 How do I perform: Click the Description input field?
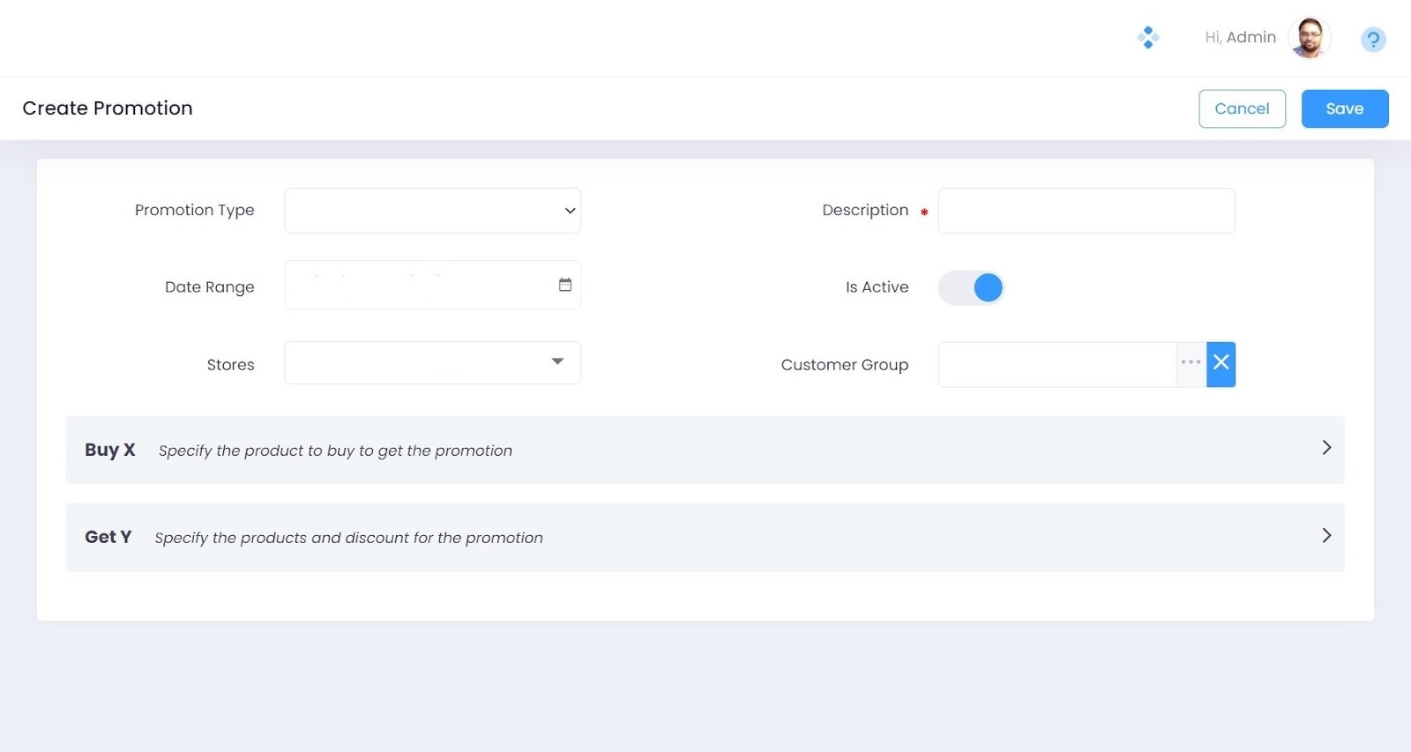pos(1086,211)
